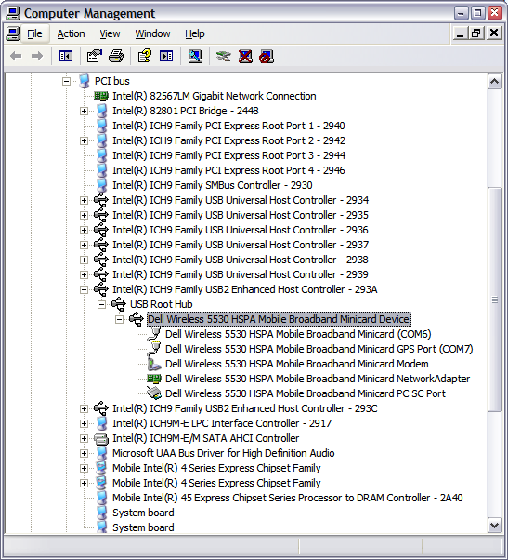Expand USB Universal Host Controller 2937

coord(84,245)
